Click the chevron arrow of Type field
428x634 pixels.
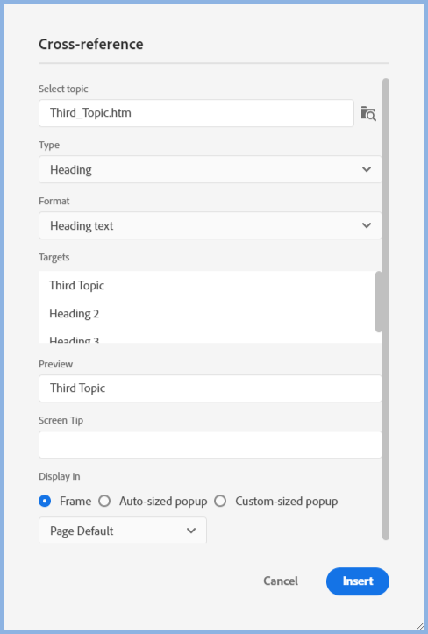click(367, 169)
